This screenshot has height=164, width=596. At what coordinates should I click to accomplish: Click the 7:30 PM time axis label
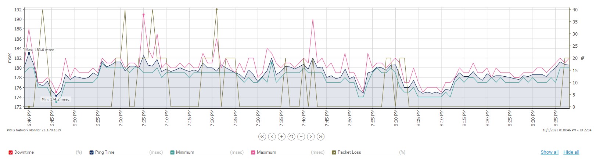click(258, 119)
